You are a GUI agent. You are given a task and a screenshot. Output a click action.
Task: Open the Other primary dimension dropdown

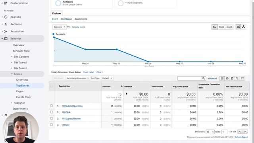click(100, 72)
